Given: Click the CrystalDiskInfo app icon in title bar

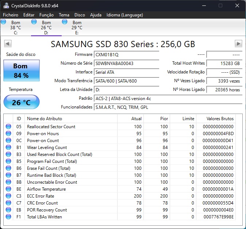Looking at the screenshot, I should pos(6,5).
